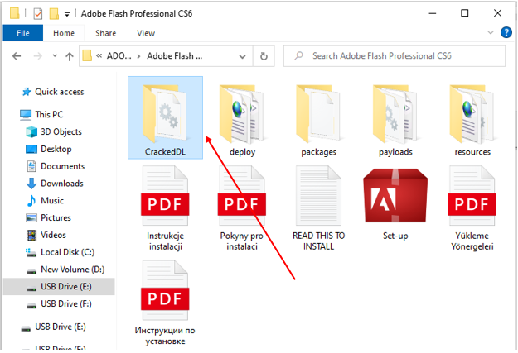This screenshot has height=353, width=518.
Task: Click the Pictures icon in sidebar
Action: click(x=31, y=218)
